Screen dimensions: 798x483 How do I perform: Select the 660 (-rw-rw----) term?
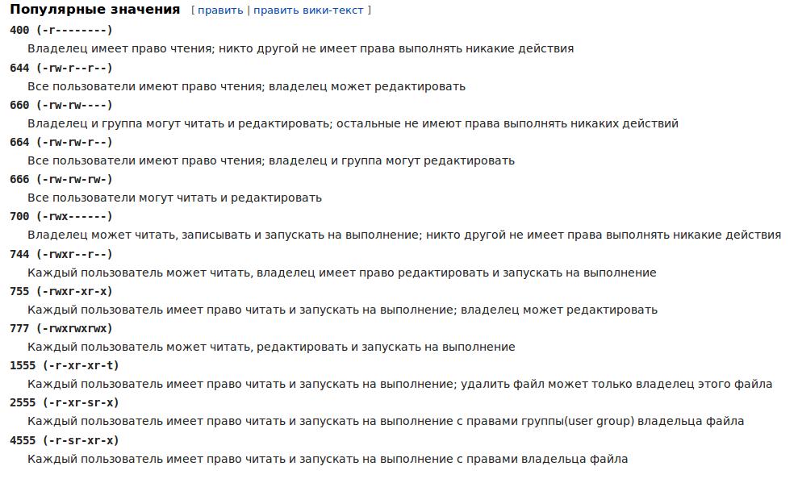61,105
